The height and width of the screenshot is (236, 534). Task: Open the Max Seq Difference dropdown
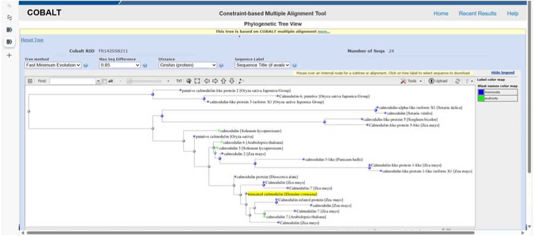(120, 65)
